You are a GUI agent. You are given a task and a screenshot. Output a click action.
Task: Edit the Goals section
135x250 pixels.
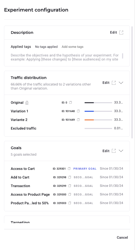click(106, 151)
